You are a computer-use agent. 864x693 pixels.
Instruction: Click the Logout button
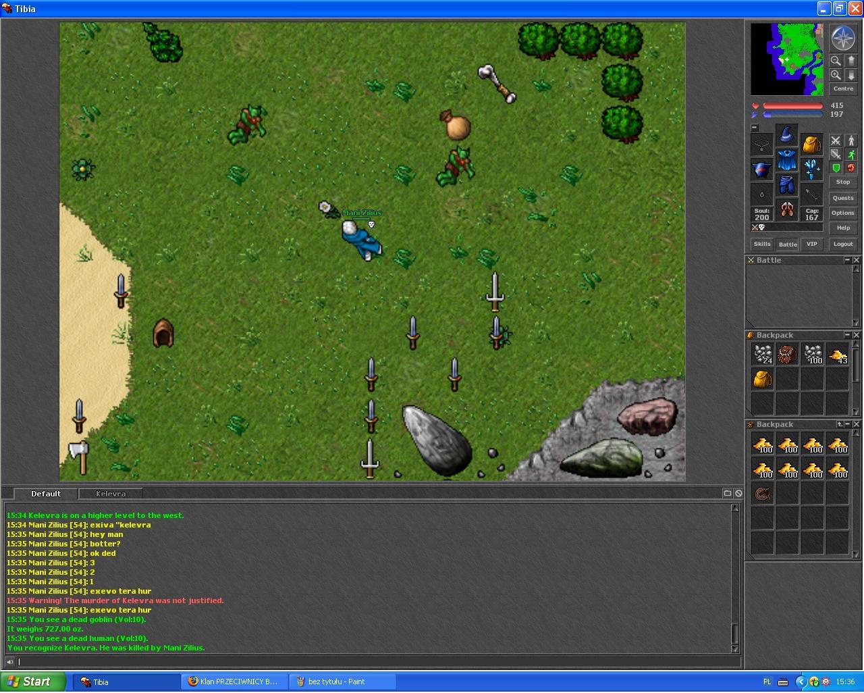point(843,244)
